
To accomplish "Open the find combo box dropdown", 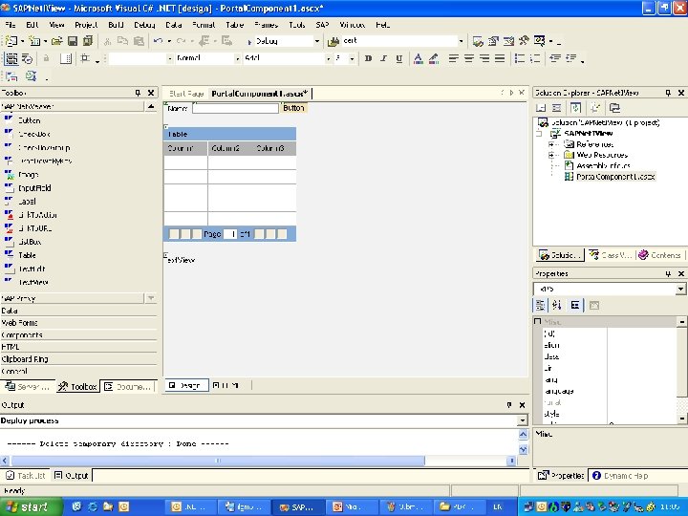I will tap(461, 41).
